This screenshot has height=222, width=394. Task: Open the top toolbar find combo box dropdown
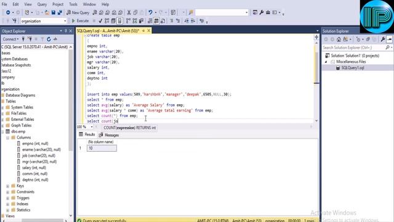click(246, 12)
